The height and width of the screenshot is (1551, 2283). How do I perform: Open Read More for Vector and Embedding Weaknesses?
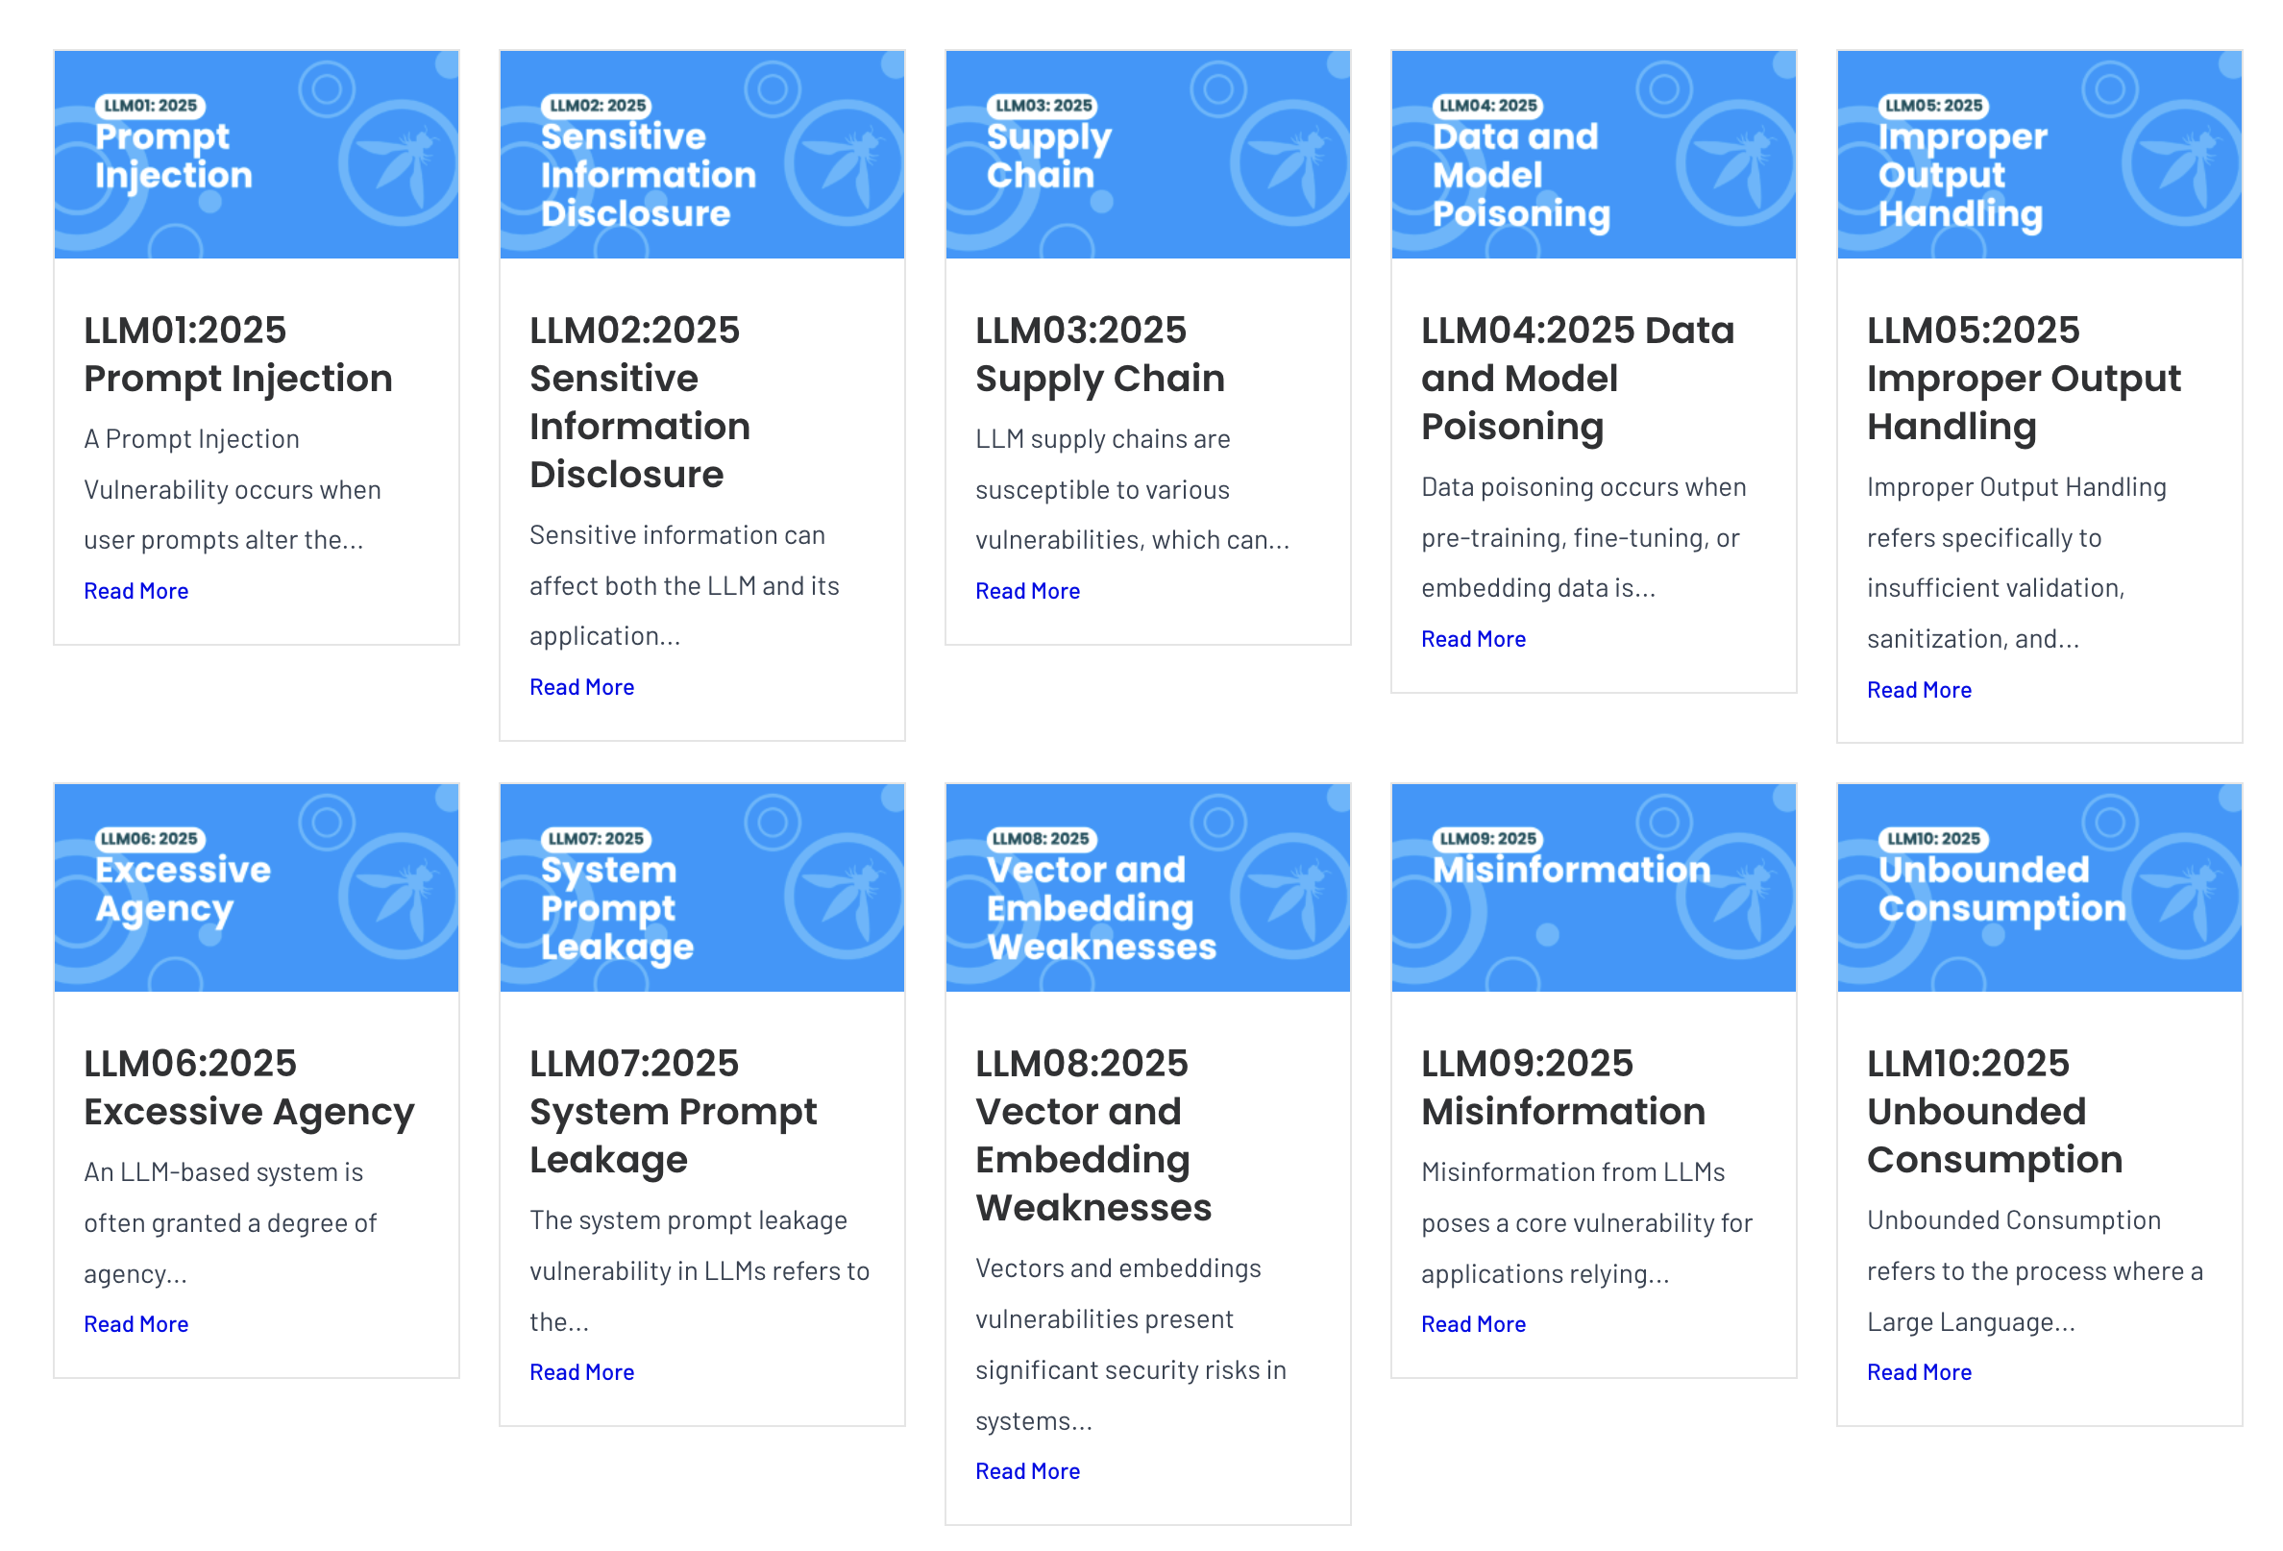[x=1027, y=1470]
